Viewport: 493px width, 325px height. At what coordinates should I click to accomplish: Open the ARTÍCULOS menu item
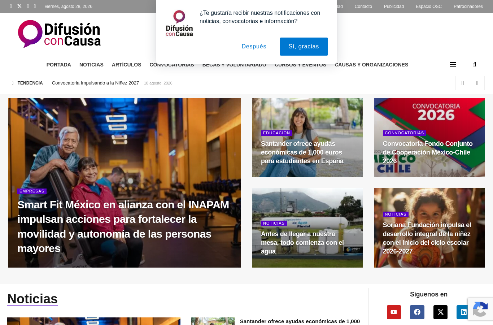(126, 65)
